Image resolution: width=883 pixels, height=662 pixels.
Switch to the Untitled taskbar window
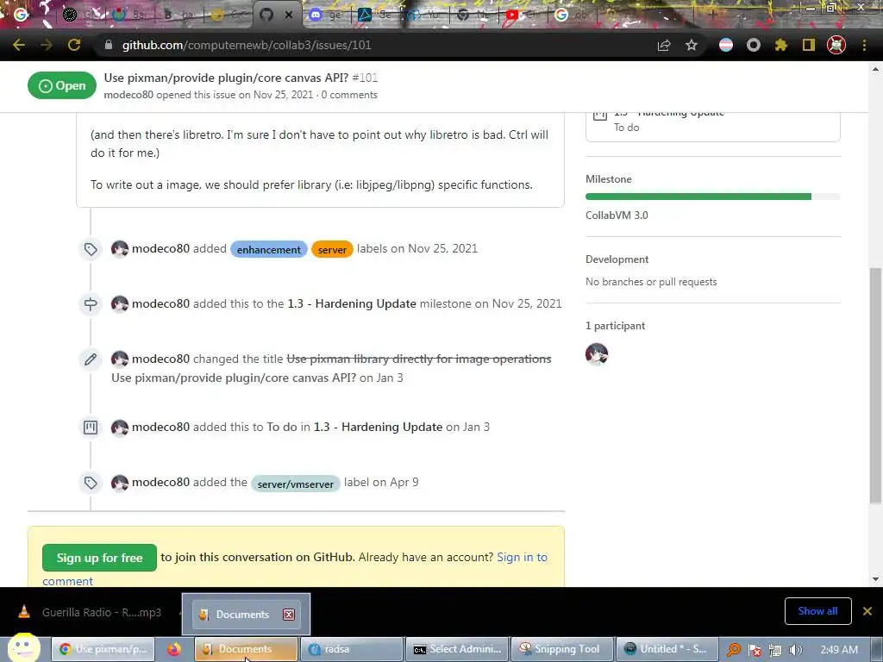(667, 649)
